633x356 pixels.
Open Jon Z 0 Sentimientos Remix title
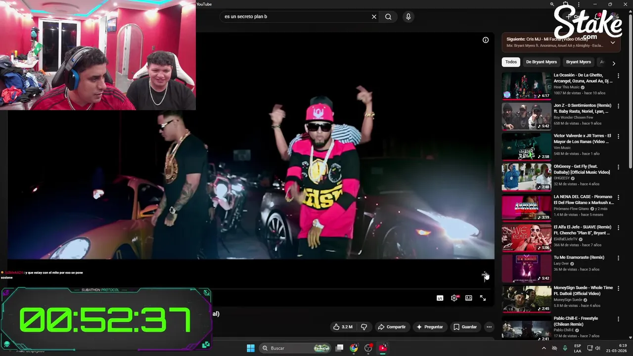583,108
